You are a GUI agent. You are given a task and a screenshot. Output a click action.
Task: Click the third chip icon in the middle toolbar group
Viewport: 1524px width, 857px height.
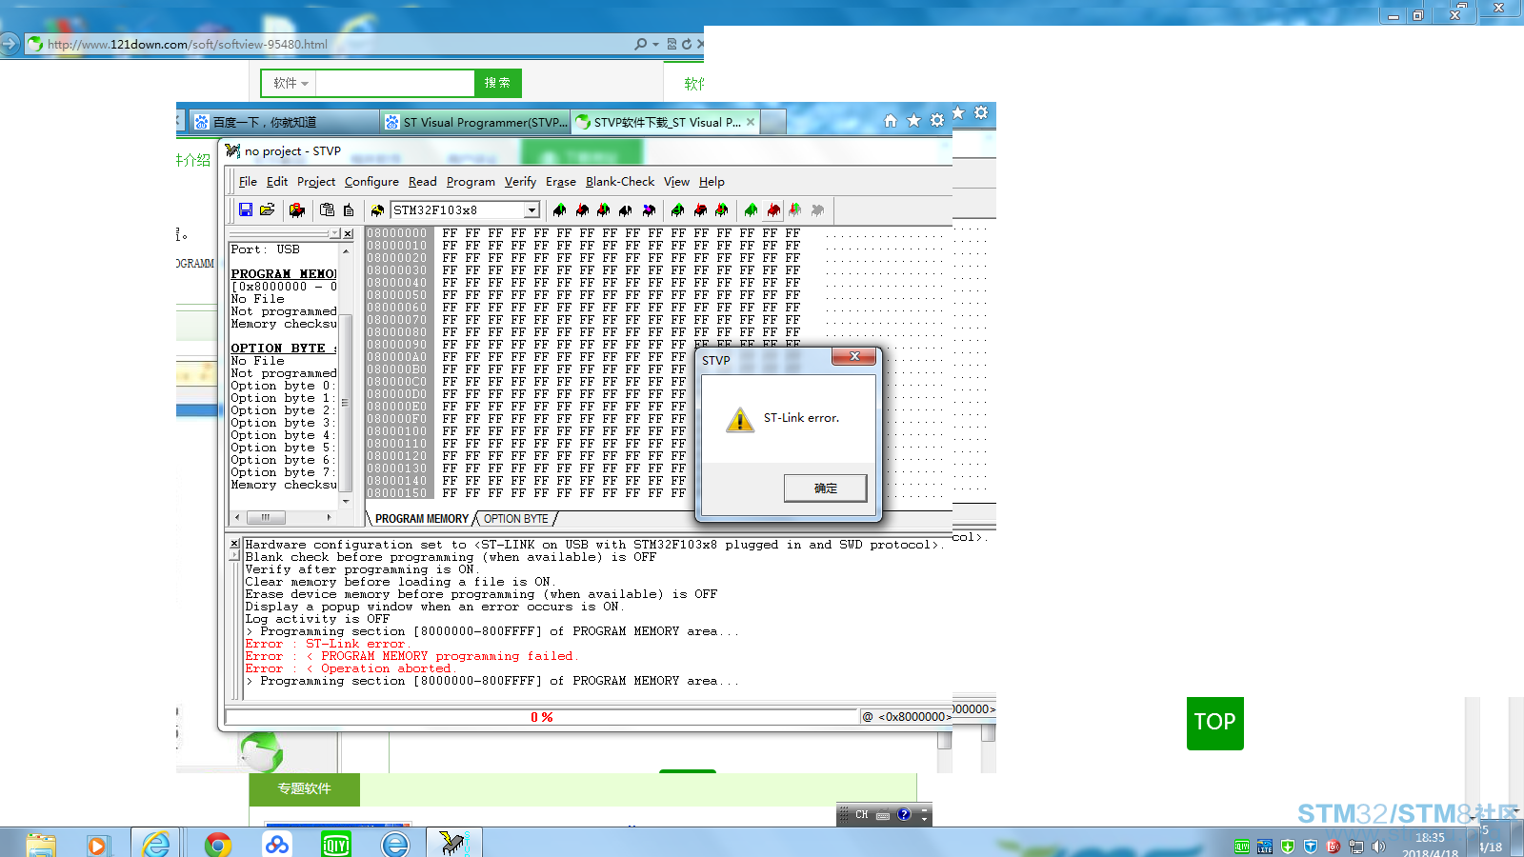(x=721, y=209)
